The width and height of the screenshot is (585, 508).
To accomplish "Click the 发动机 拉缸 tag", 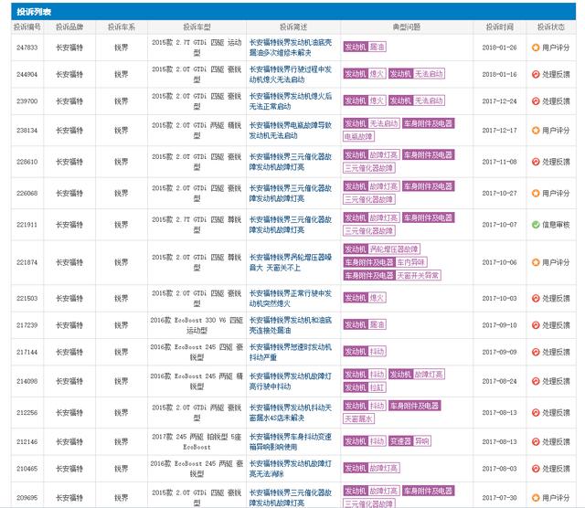I will [365, 387].
